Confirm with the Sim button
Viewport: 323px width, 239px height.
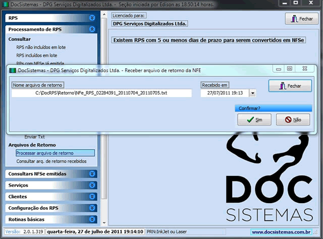click(x=254, y=120)
